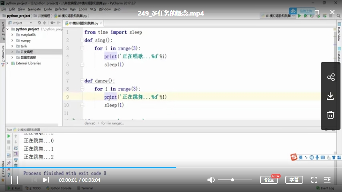Click the download icon on video sidebar
This screenshot has height=192, width=342.
(331, 96)
